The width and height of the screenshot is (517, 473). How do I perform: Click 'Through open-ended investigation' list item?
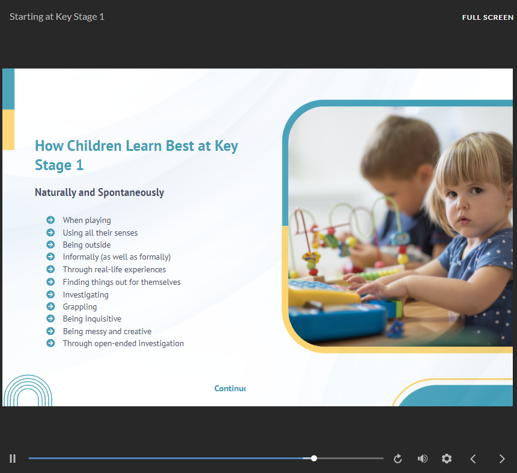click(123, 344)
